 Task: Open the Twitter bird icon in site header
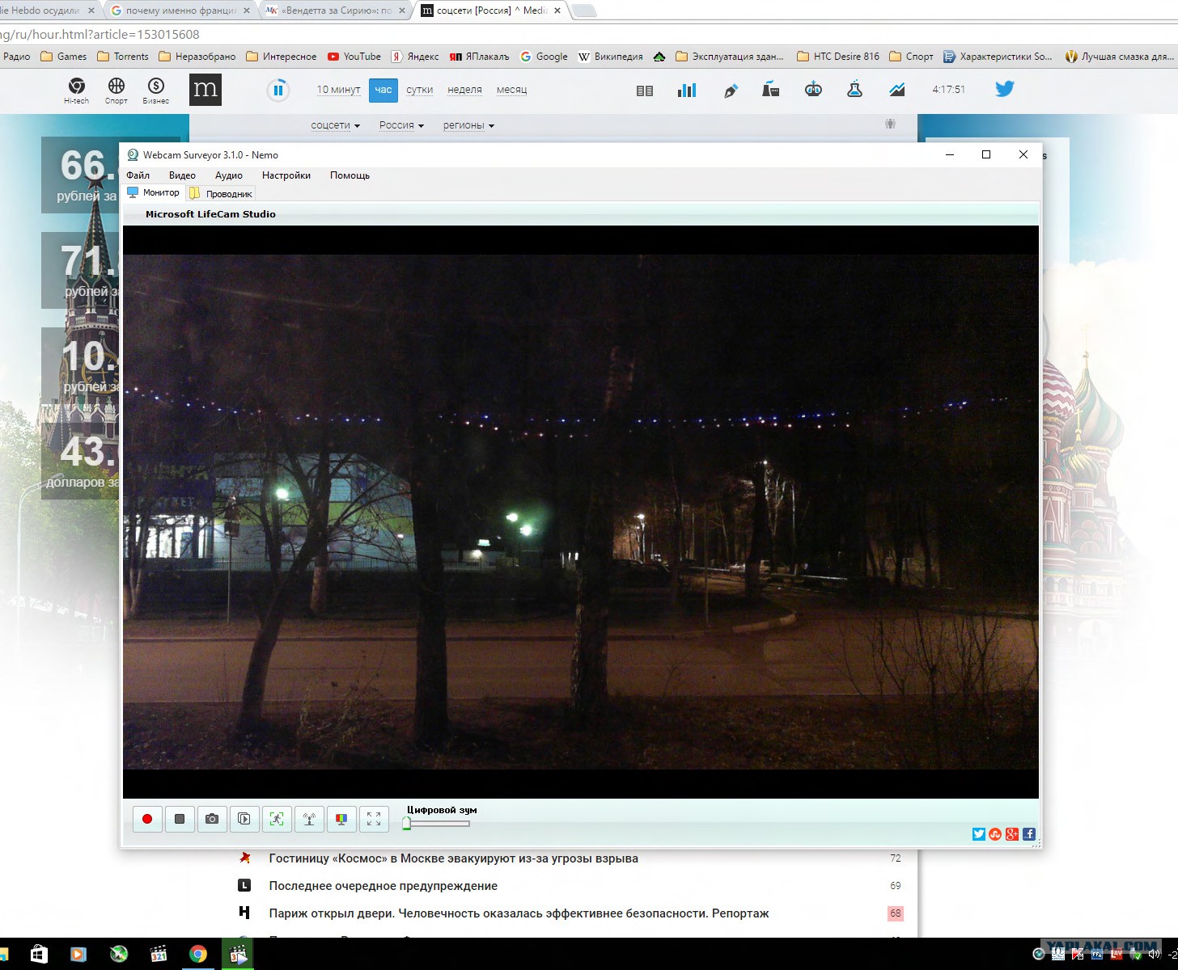[x=1005, y=89]
